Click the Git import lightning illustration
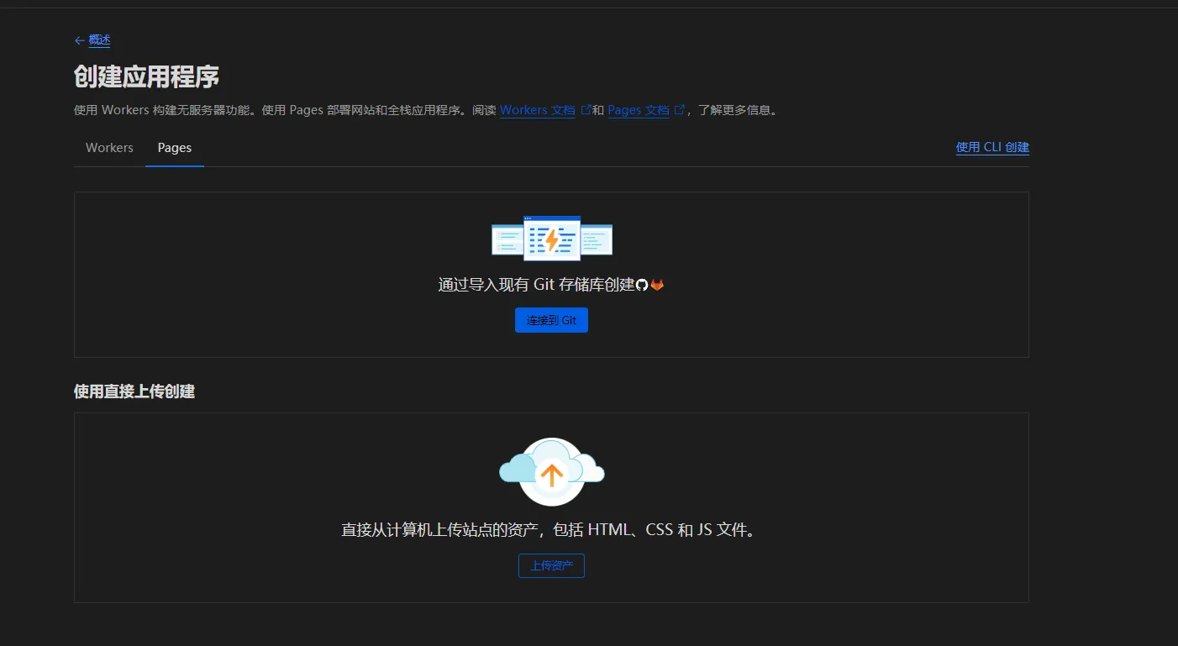This screenshot has width=1178, height=646. point(552,239)
